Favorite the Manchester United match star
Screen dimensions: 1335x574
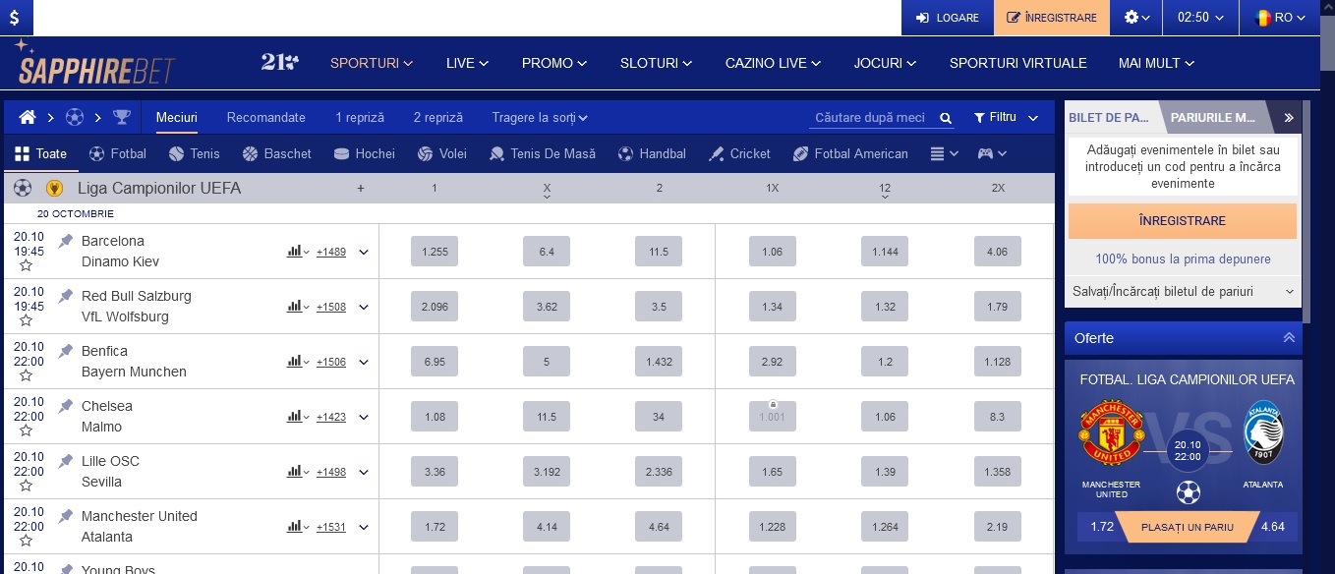click(26, 541)
